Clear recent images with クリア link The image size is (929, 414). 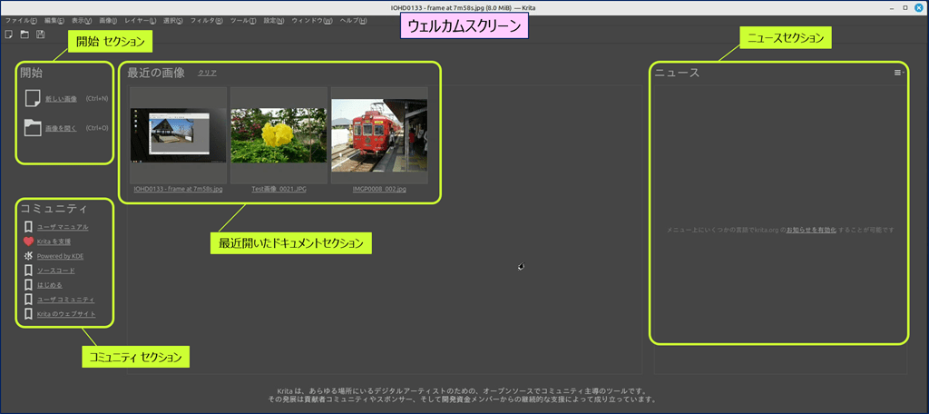tap(207, 73)
